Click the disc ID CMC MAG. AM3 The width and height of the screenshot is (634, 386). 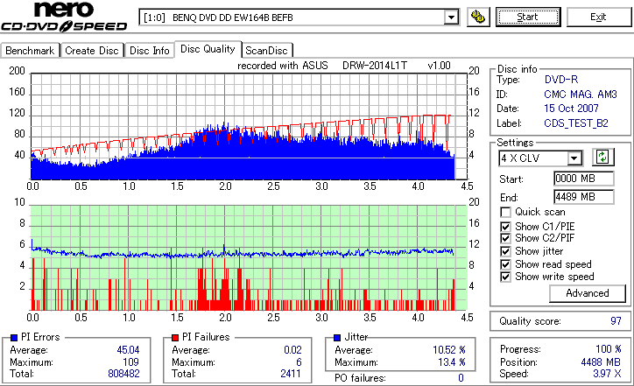click(581, 95)
